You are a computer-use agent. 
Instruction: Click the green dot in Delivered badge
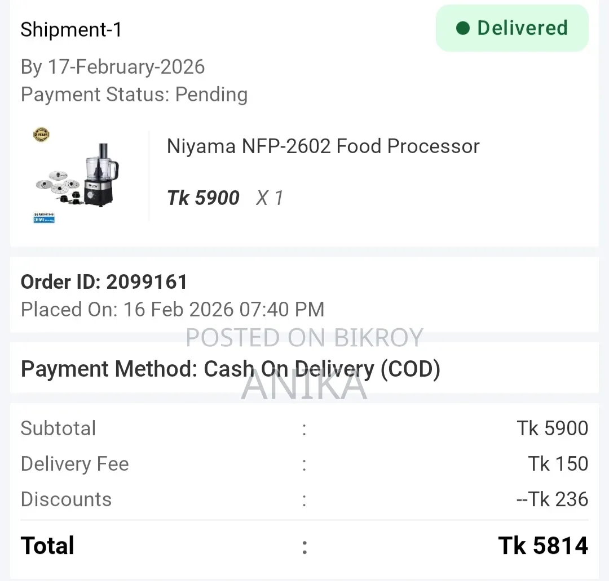(462, 28)
